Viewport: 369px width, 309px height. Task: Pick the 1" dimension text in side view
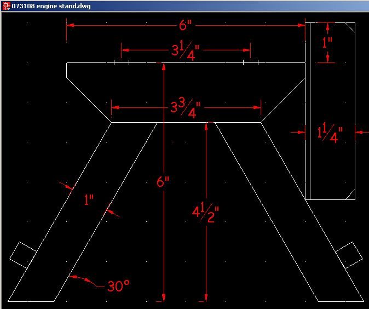click(327, 43)
